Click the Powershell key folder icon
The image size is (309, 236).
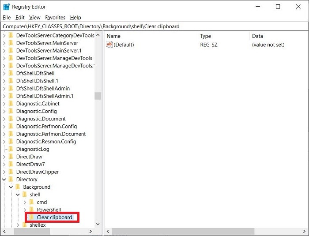click(31, 210)
